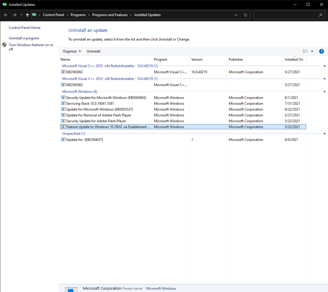The height and width of the screenshot is (292, 328).
Task: Go to Control Panel Home
Action: coord(25,28)
